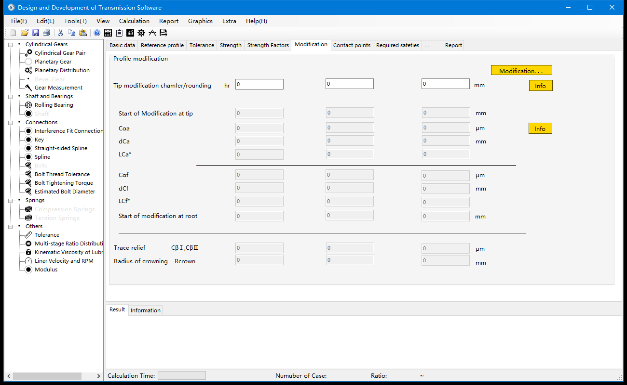Image resolution: width=627 pixels, height=385 pixels.
Task: Click the clipboard report toolbar icon
Action: [119, 33]
